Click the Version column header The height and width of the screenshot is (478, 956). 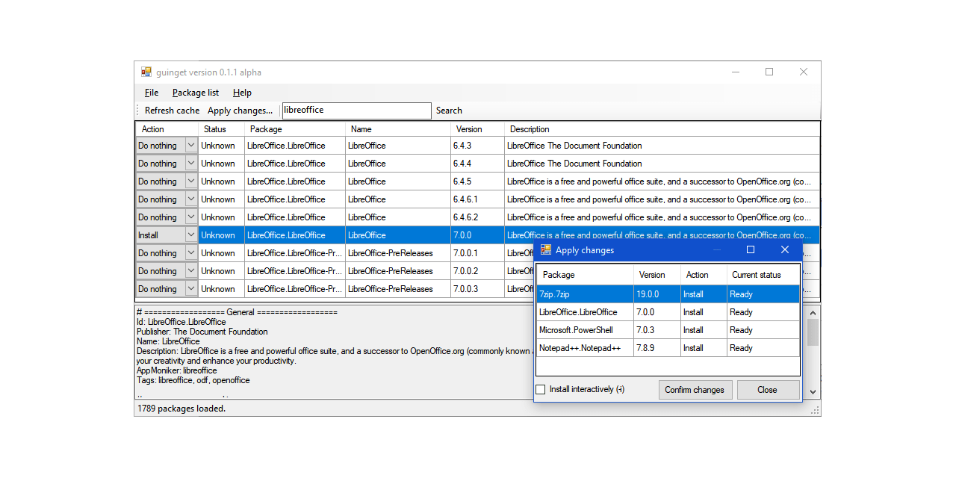tap(471, 128)
